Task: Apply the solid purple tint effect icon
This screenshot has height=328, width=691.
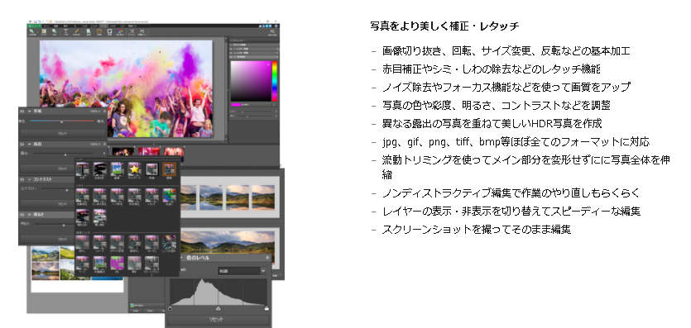Action: (117, 263)
